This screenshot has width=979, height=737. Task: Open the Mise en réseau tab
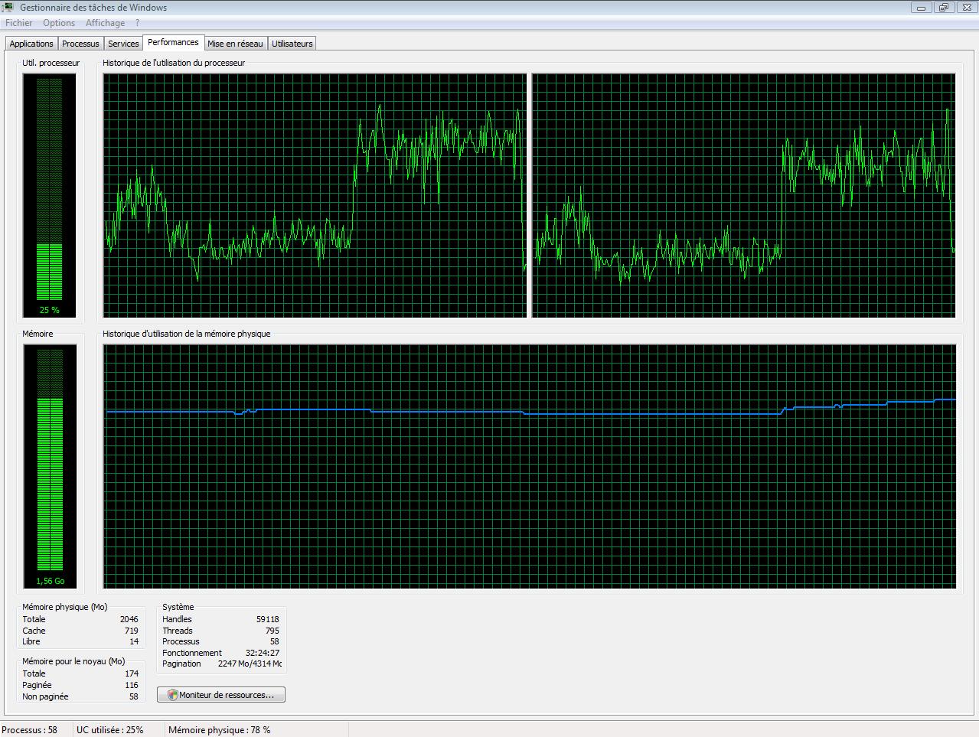(235, 44)
